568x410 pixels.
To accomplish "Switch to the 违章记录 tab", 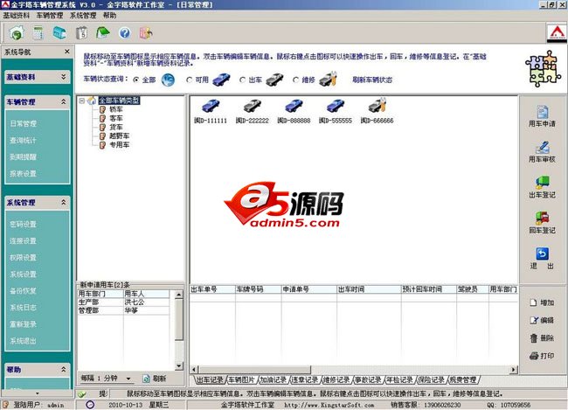I will pyautogui.click(x=305, y=380).
